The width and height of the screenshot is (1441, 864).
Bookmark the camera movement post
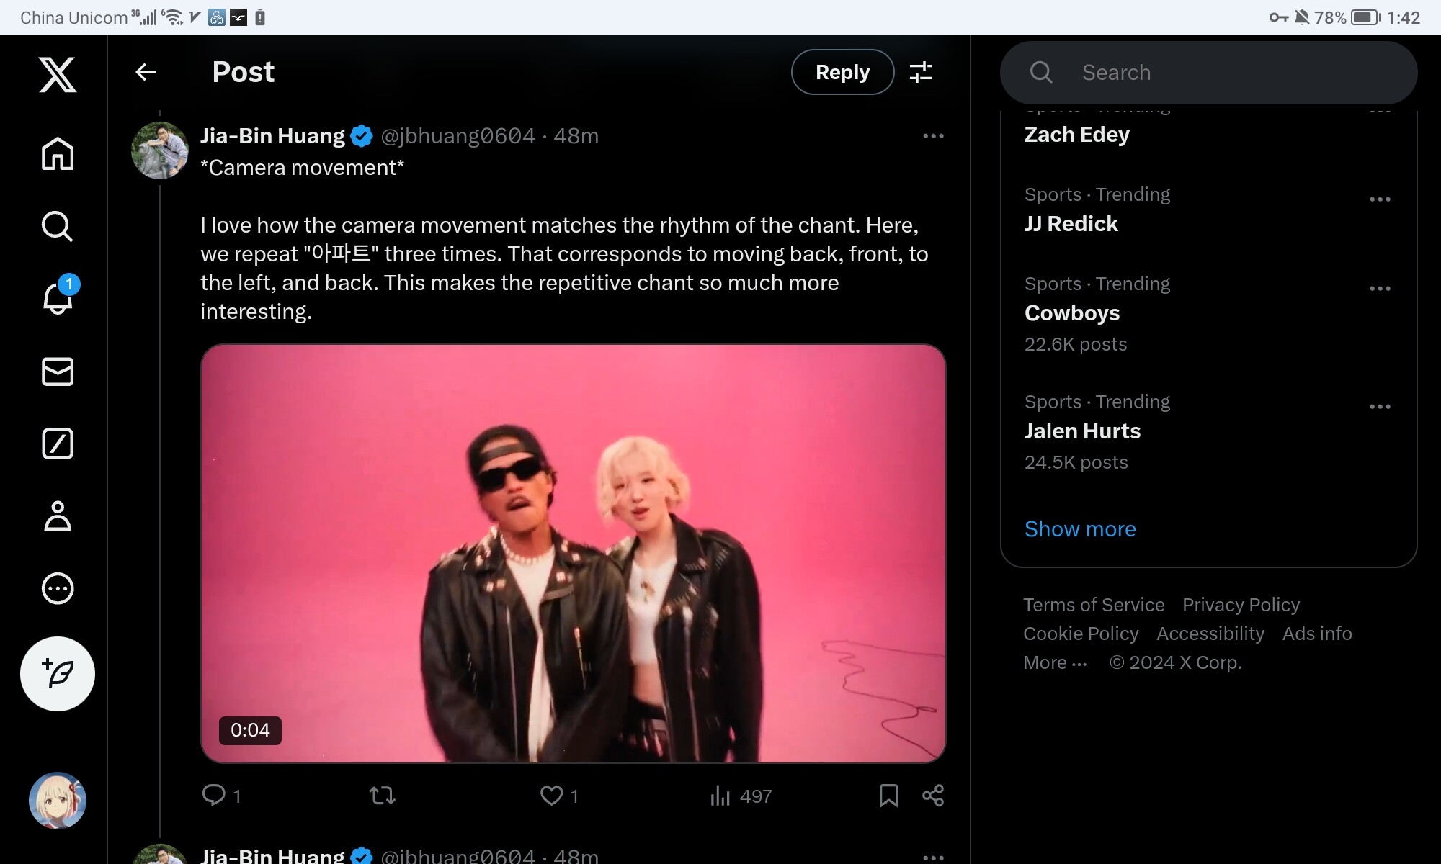888,796
